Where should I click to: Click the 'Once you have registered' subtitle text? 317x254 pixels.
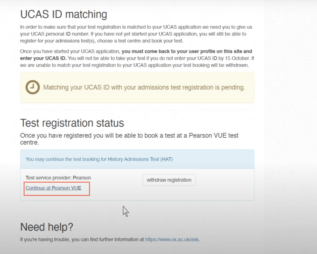pyautogui.click(x=129, y=139)
